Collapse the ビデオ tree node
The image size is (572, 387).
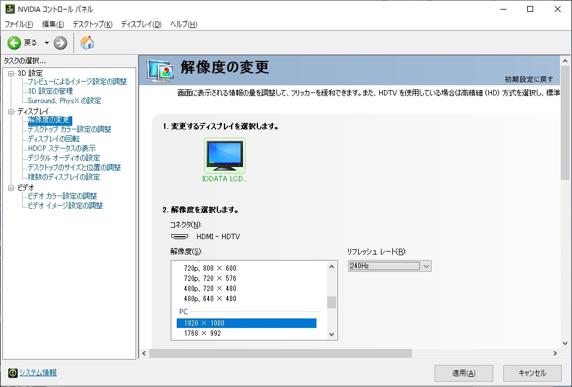(11, 188)
